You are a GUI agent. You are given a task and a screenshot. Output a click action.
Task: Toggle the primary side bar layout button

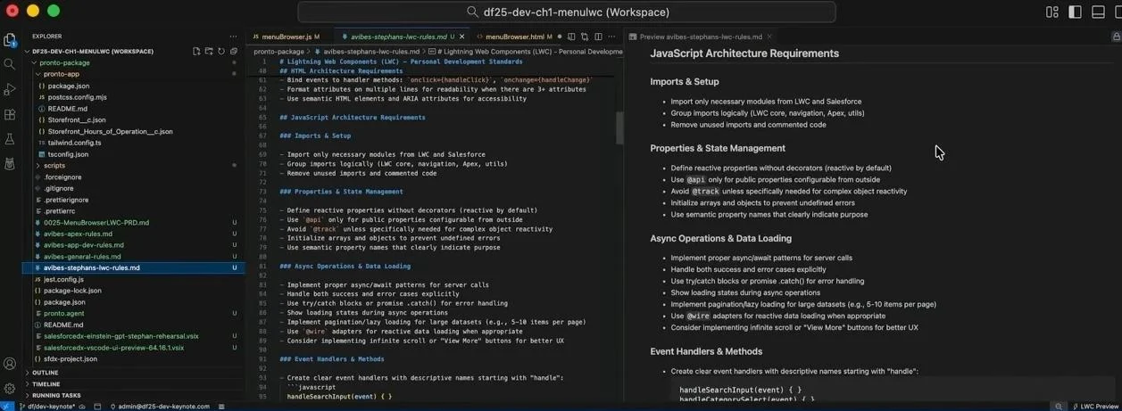tap(1075, 12)
